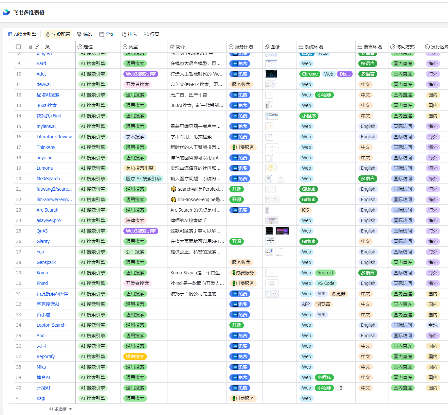Click the 学术搜索 tag in Literature Review row

tap(135, 137)
